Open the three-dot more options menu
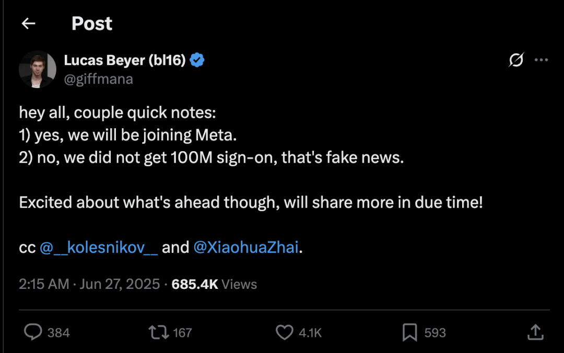Screen dimensions: 564x353 click(x=541, y=60)
